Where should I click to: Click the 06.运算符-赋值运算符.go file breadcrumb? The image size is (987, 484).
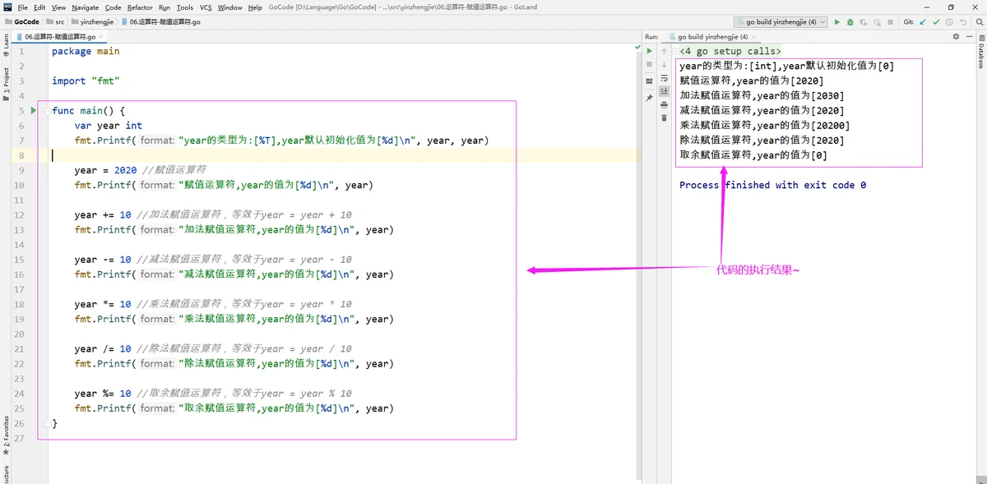coord(160,22)
